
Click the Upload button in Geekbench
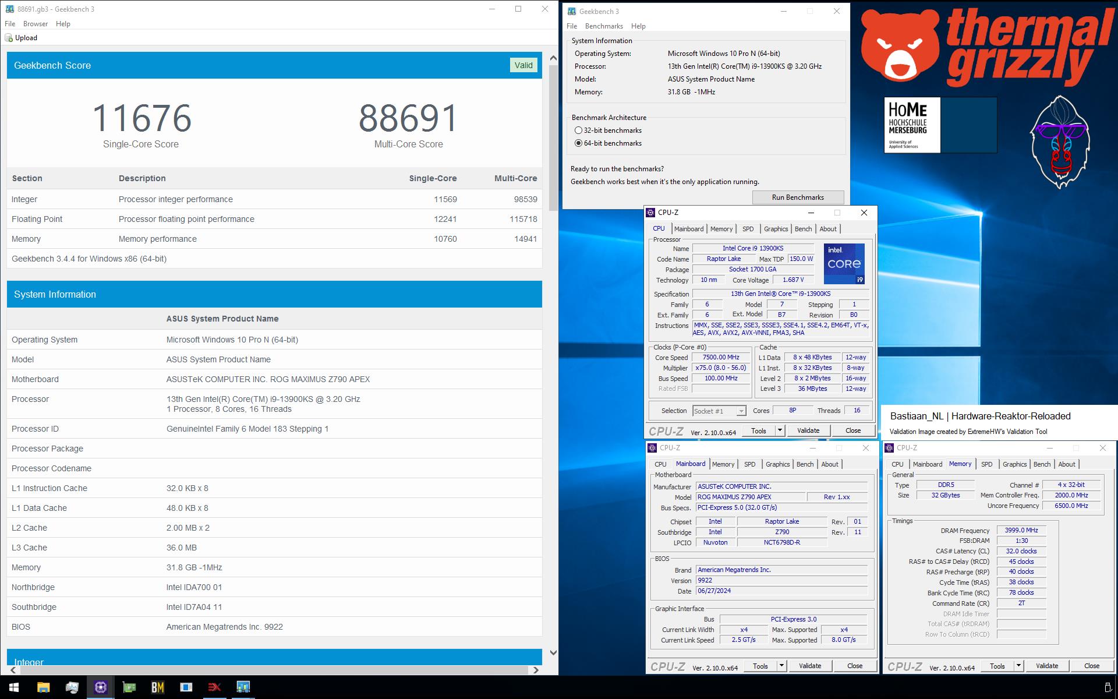[21, 38]
